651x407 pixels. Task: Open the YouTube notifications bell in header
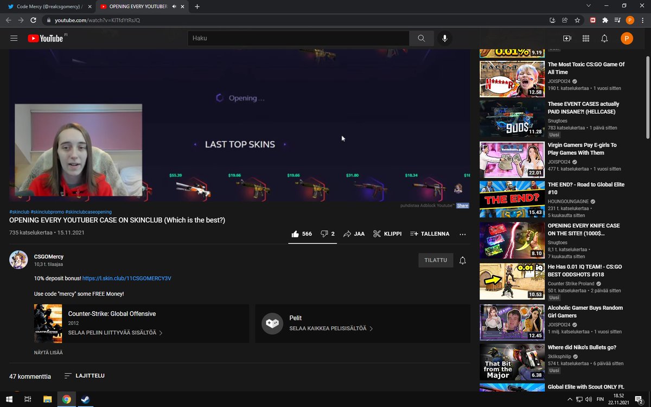[x=604, y=39]
